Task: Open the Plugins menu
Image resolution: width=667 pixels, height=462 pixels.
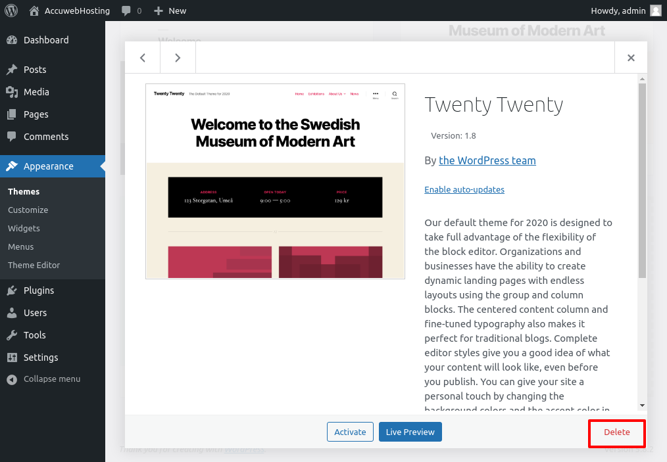Action: coord(39,290)
